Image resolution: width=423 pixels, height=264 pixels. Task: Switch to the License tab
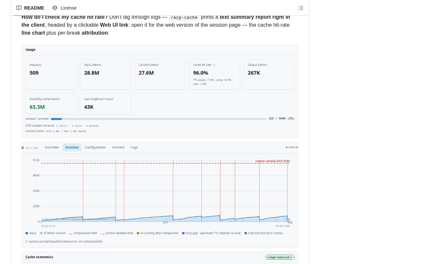64,8
